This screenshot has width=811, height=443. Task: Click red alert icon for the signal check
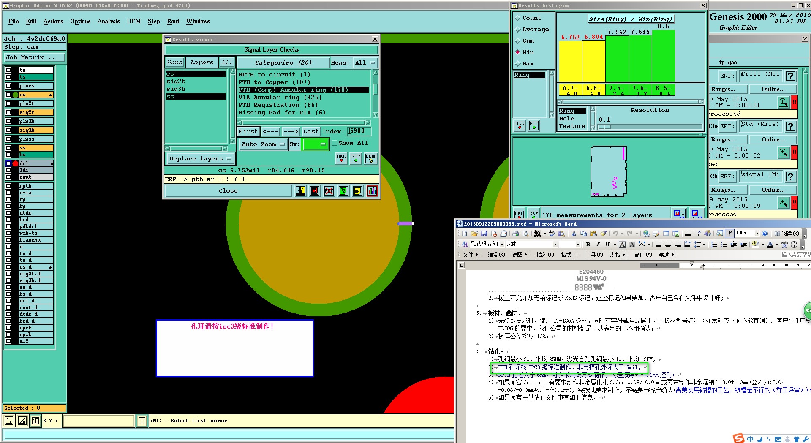pyautogui.click(x=795, y=203)
